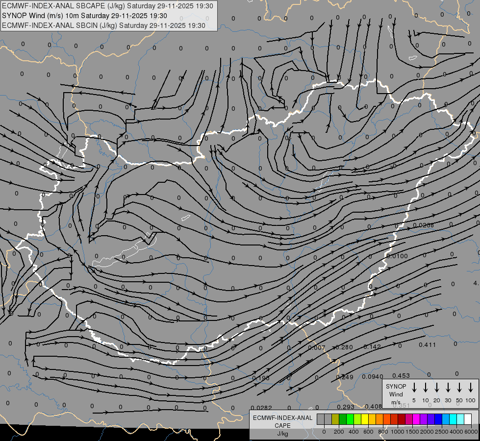Click the 0.196 value on the map

pyautogui.click(x=261, y=378)
